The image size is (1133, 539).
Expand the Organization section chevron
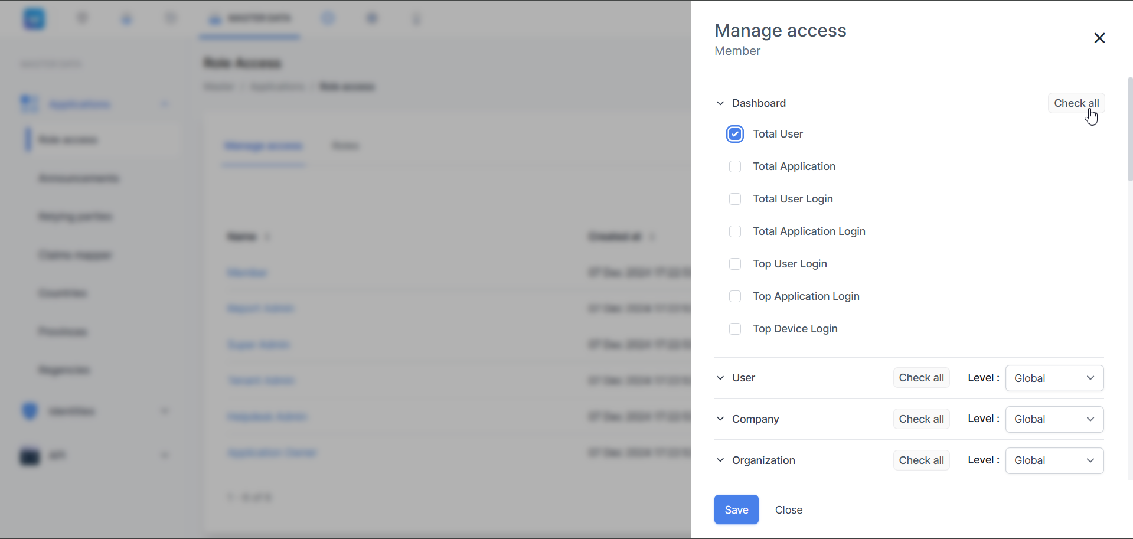point(720,460)
